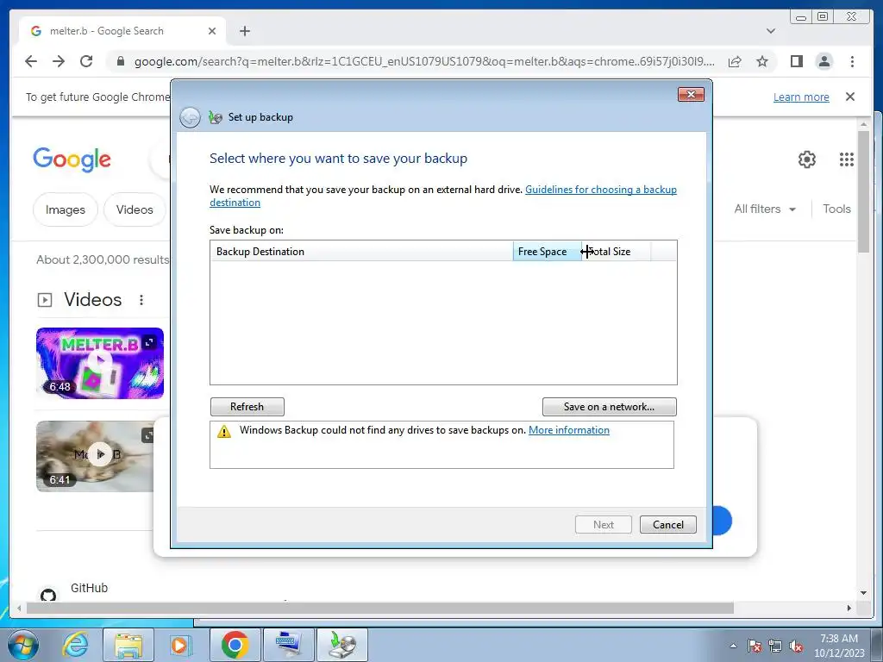The image size is (883, 662).
Task: Click the Refresh button in backup dialog
Action: click(x=247, y=407)
